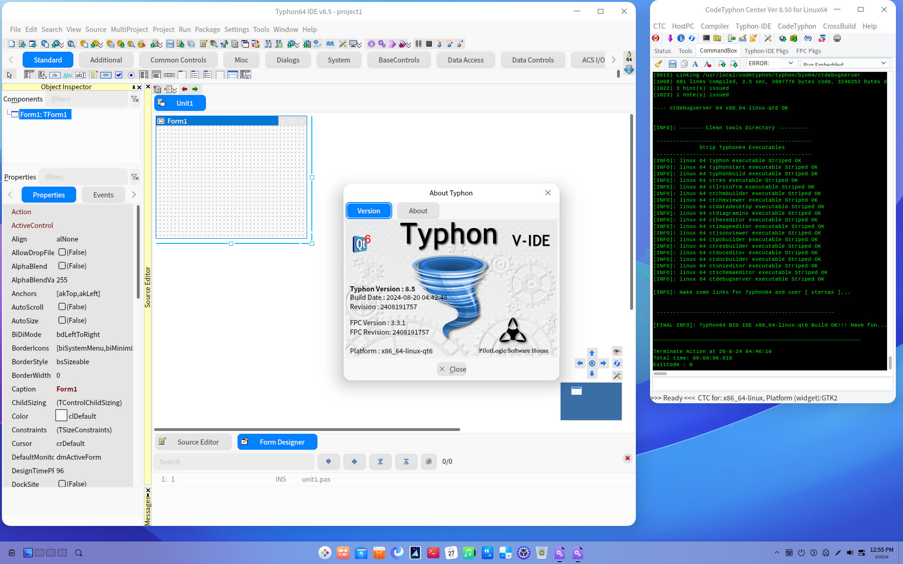Click the vertical scrollbar of the properties list

pyautogui.click(x=138, y=251)
